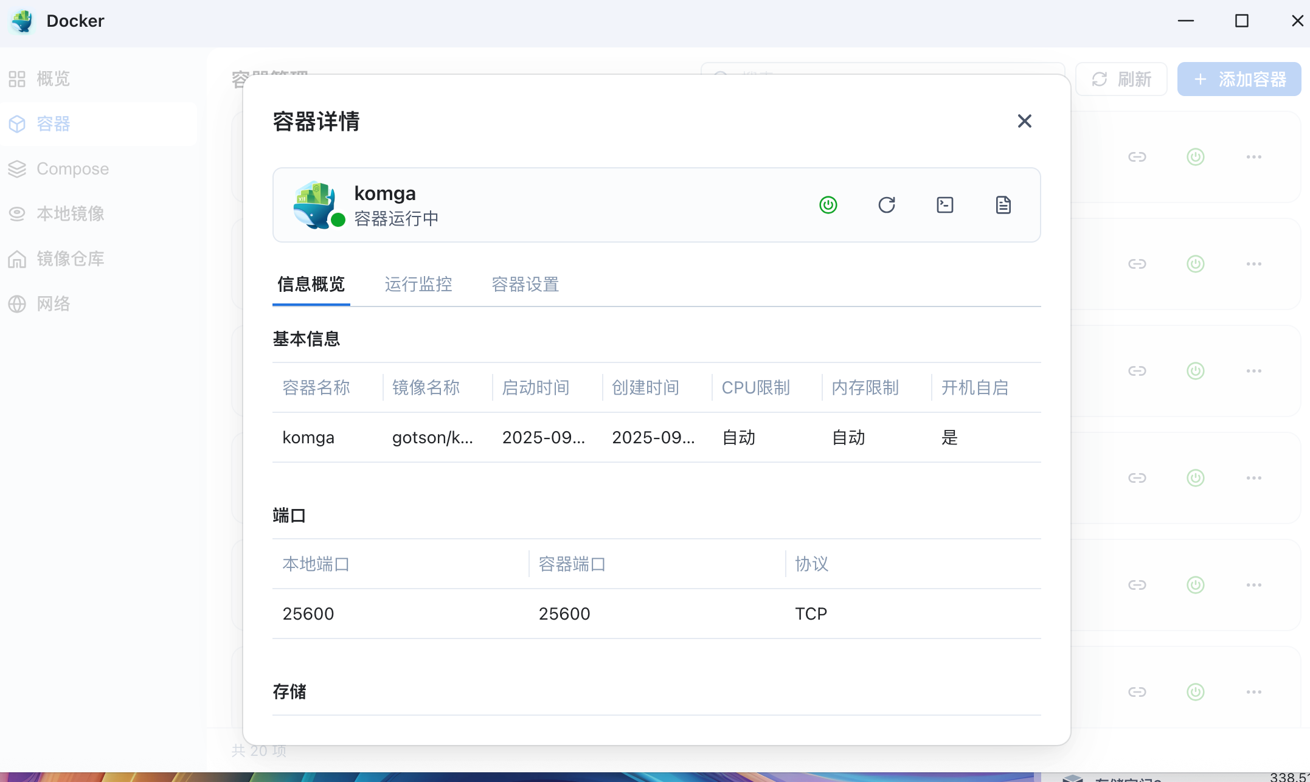This screenshot has width=1310, height=782.
Task: Click the 添加容器 button
Action: 1239,79
